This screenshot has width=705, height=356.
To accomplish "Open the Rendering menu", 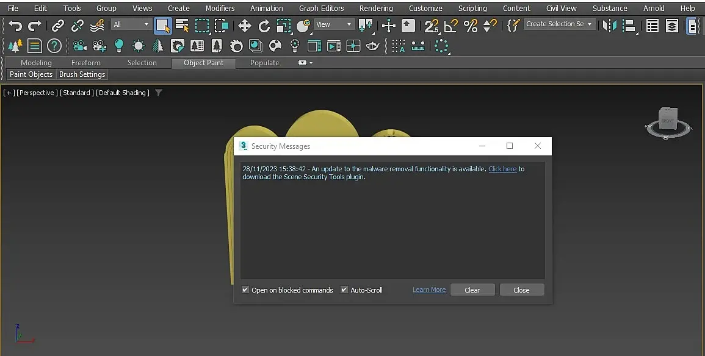I will (x=376, y=8).
